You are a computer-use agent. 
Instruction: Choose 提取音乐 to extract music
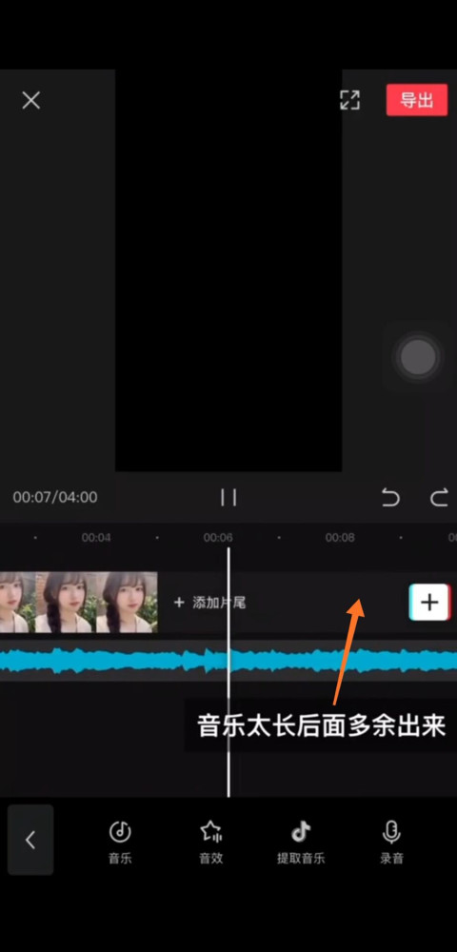(x=301, y=843)
